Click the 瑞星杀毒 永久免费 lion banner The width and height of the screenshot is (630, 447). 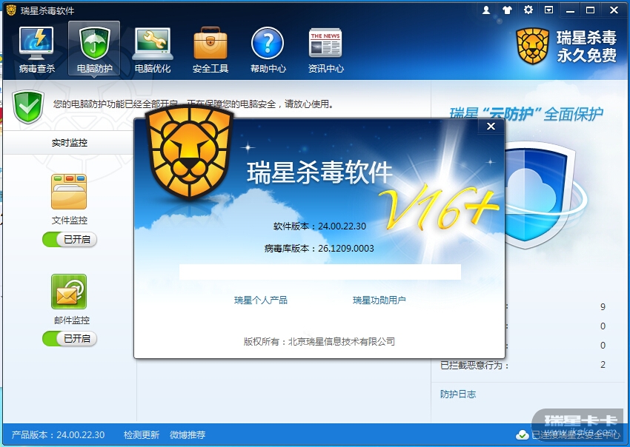(566, 46)
